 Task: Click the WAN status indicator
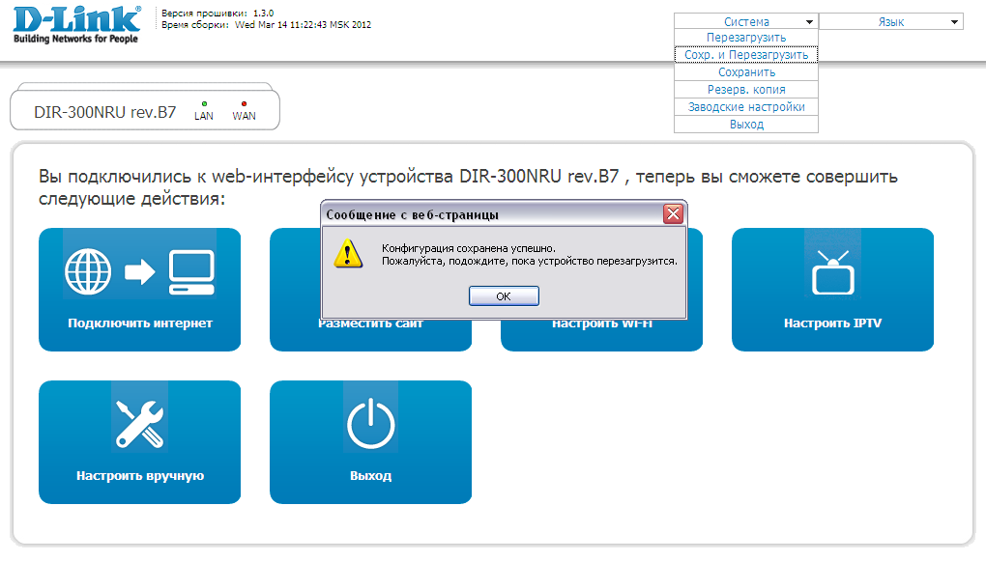[x=244, y=111]
